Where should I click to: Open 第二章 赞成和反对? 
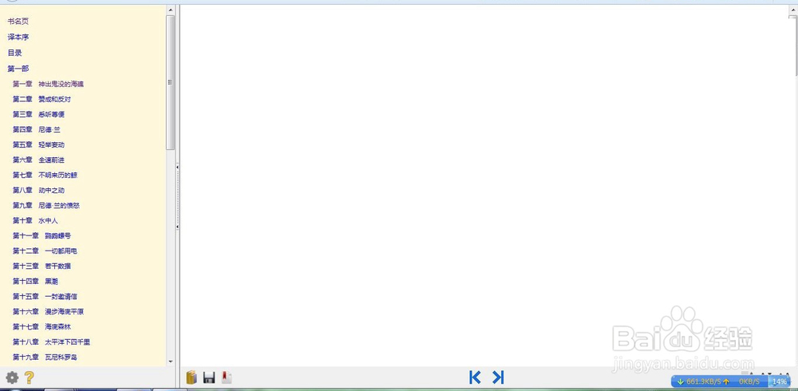coord(41,99)
